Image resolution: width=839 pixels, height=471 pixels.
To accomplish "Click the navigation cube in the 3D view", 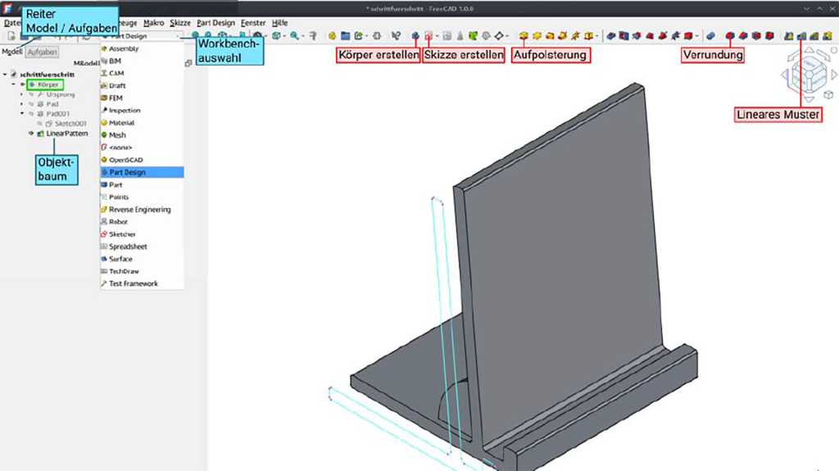I will 809,74.
